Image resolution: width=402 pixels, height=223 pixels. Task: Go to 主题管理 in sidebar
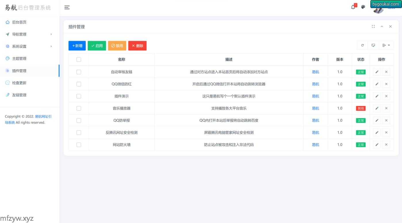(x=19, y=59)
